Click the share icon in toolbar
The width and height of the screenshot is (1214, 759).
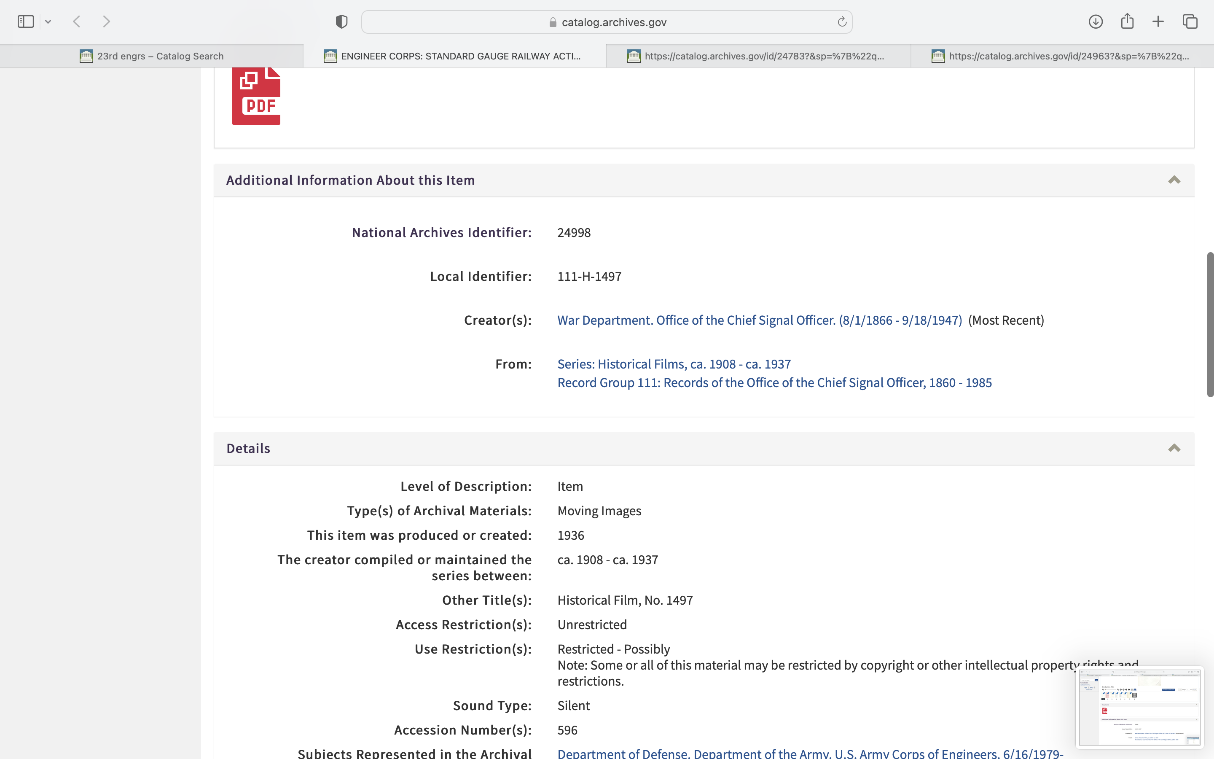(x=1127, y=22)
